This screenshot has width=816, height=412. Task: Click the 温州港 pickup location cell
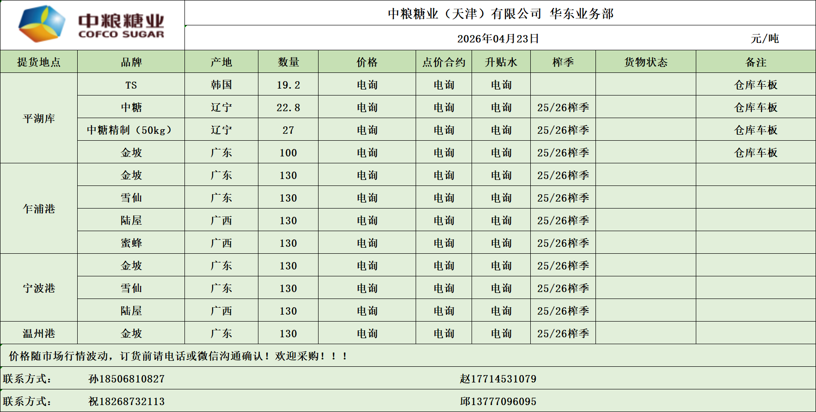tap(39, 334)
